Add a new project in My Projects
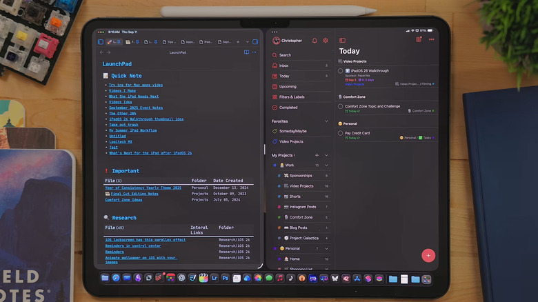Image resolution: width=538 pixels, height=302 pixels. pyautogui.click(x=317, y=155)
